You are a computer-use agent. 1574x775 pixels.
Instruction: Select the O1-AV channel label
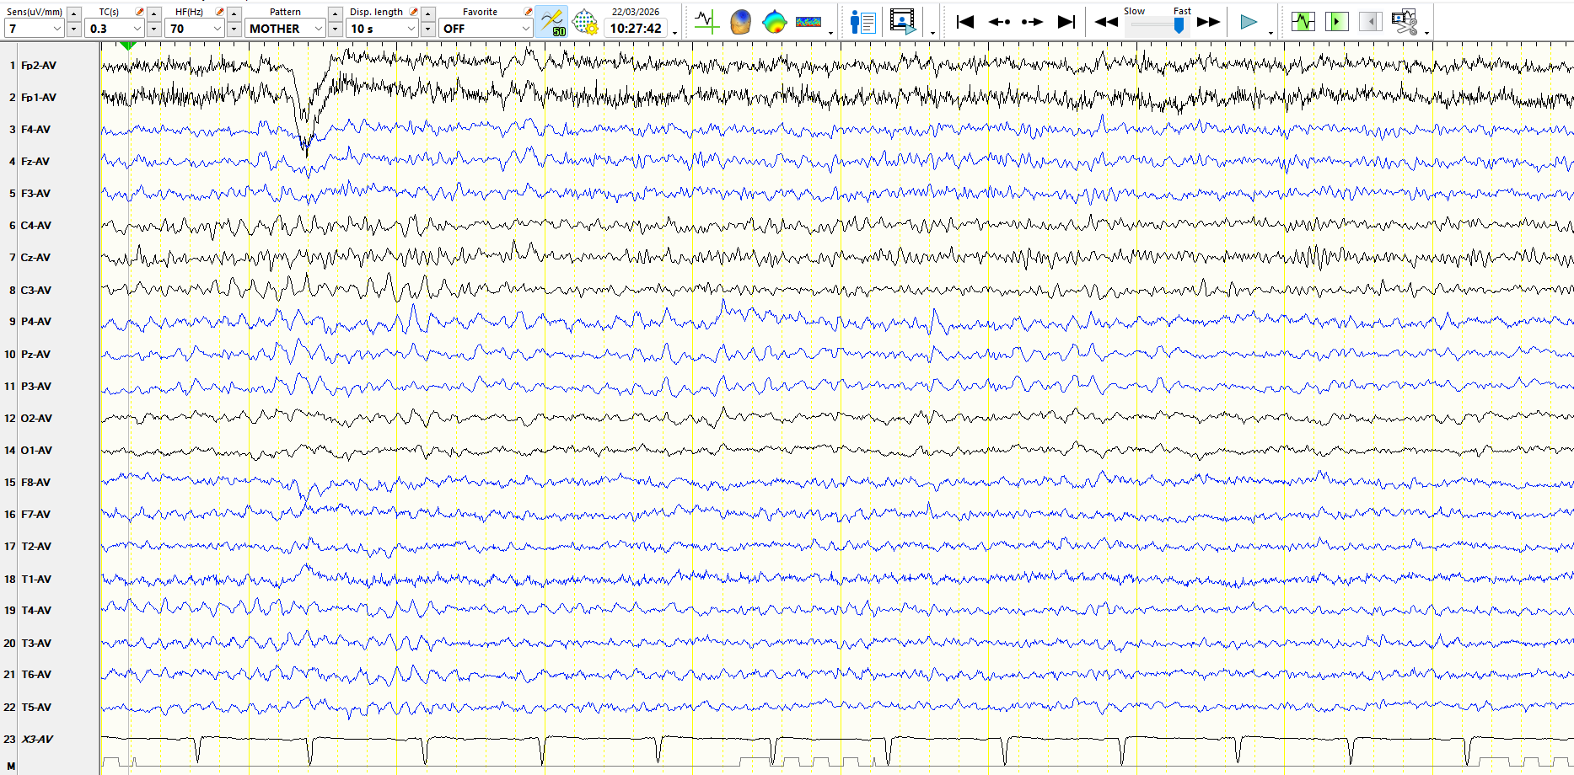pos(36,451)
